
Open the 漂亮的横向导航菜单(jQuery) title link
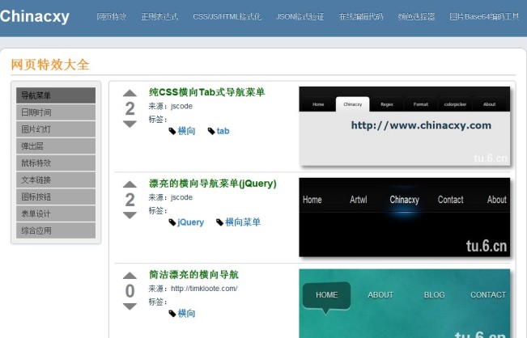213,184
